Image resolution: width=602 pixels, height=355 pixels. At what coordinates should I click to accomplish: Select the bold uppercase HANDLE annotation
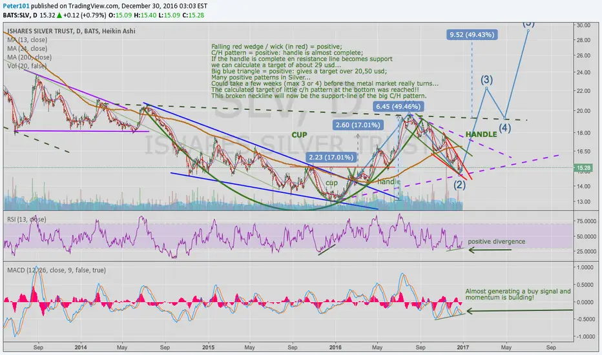pos(481,134)
